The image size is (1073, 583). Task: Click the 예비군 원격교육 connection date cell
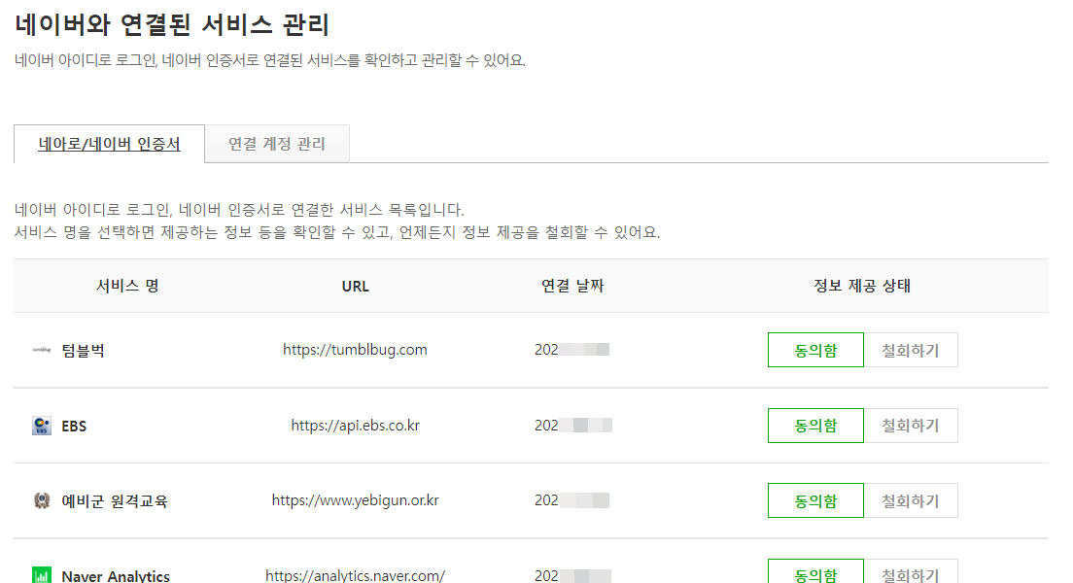click(572, 500)
